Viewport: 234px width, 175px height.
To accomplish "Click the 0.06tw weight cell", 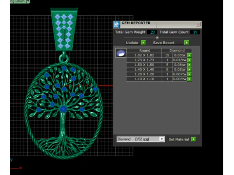I will coord(179,65).
